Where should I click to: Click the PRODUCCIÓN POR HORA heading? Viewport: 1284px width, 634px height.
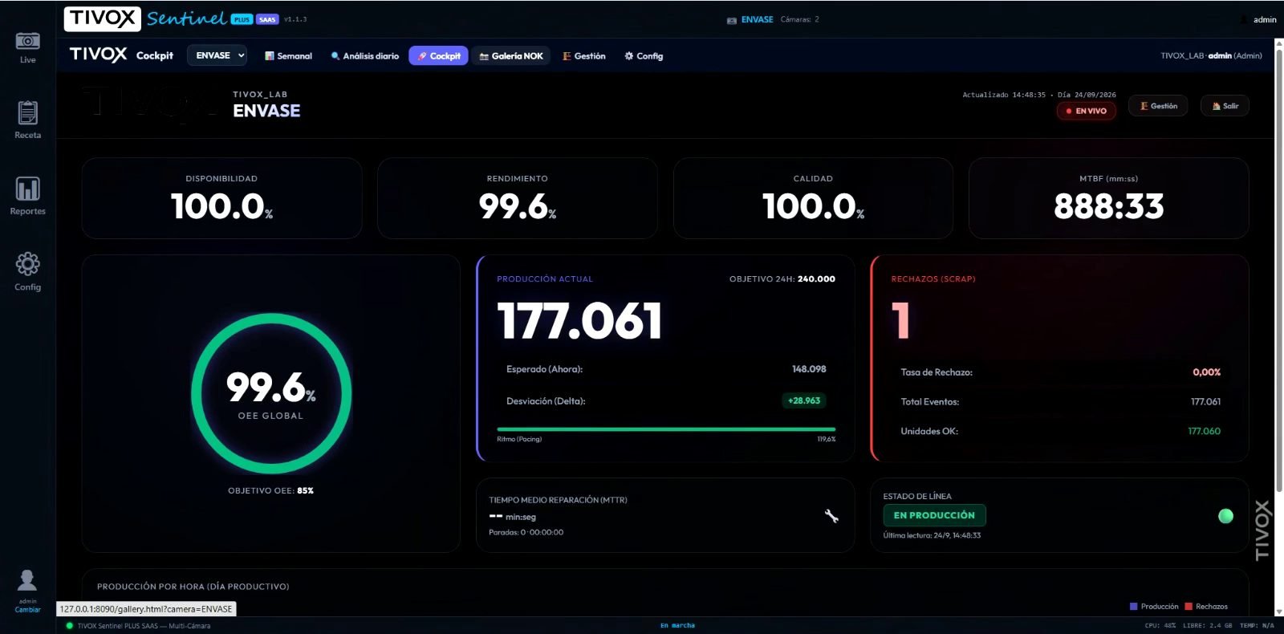point(193,587)
